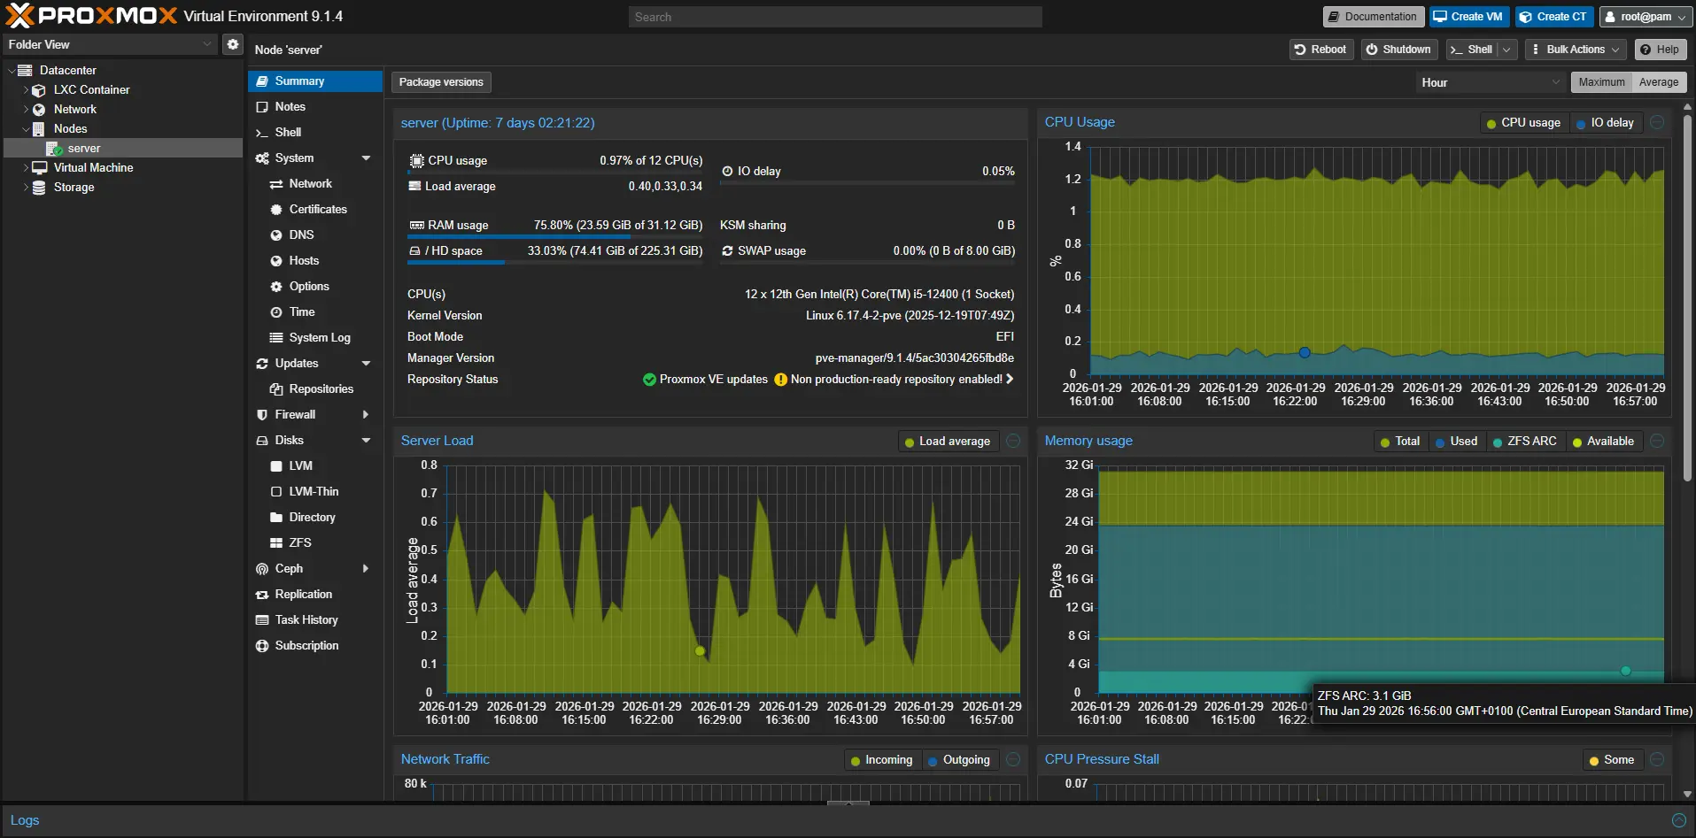Toggle Outgoing traffic on Network Traffic chart
The height and width of the screenshot is (838, 1696).
[x=960, y=759]
